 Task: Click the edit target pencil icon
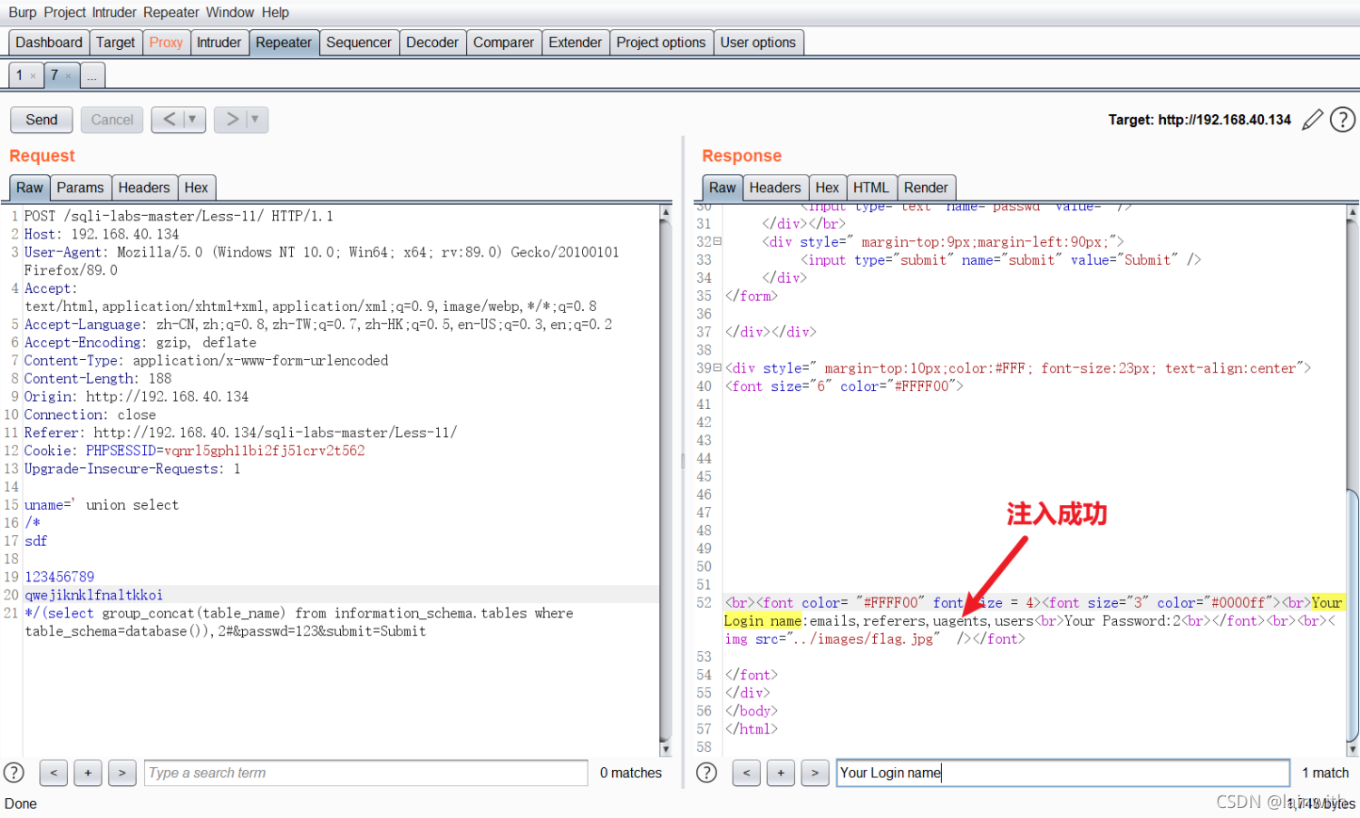1312,120
